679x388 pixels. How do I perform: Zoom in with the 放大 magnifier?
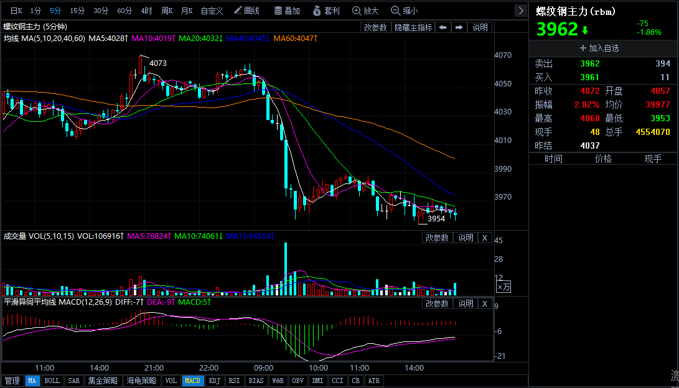click(x=365, y=11)
